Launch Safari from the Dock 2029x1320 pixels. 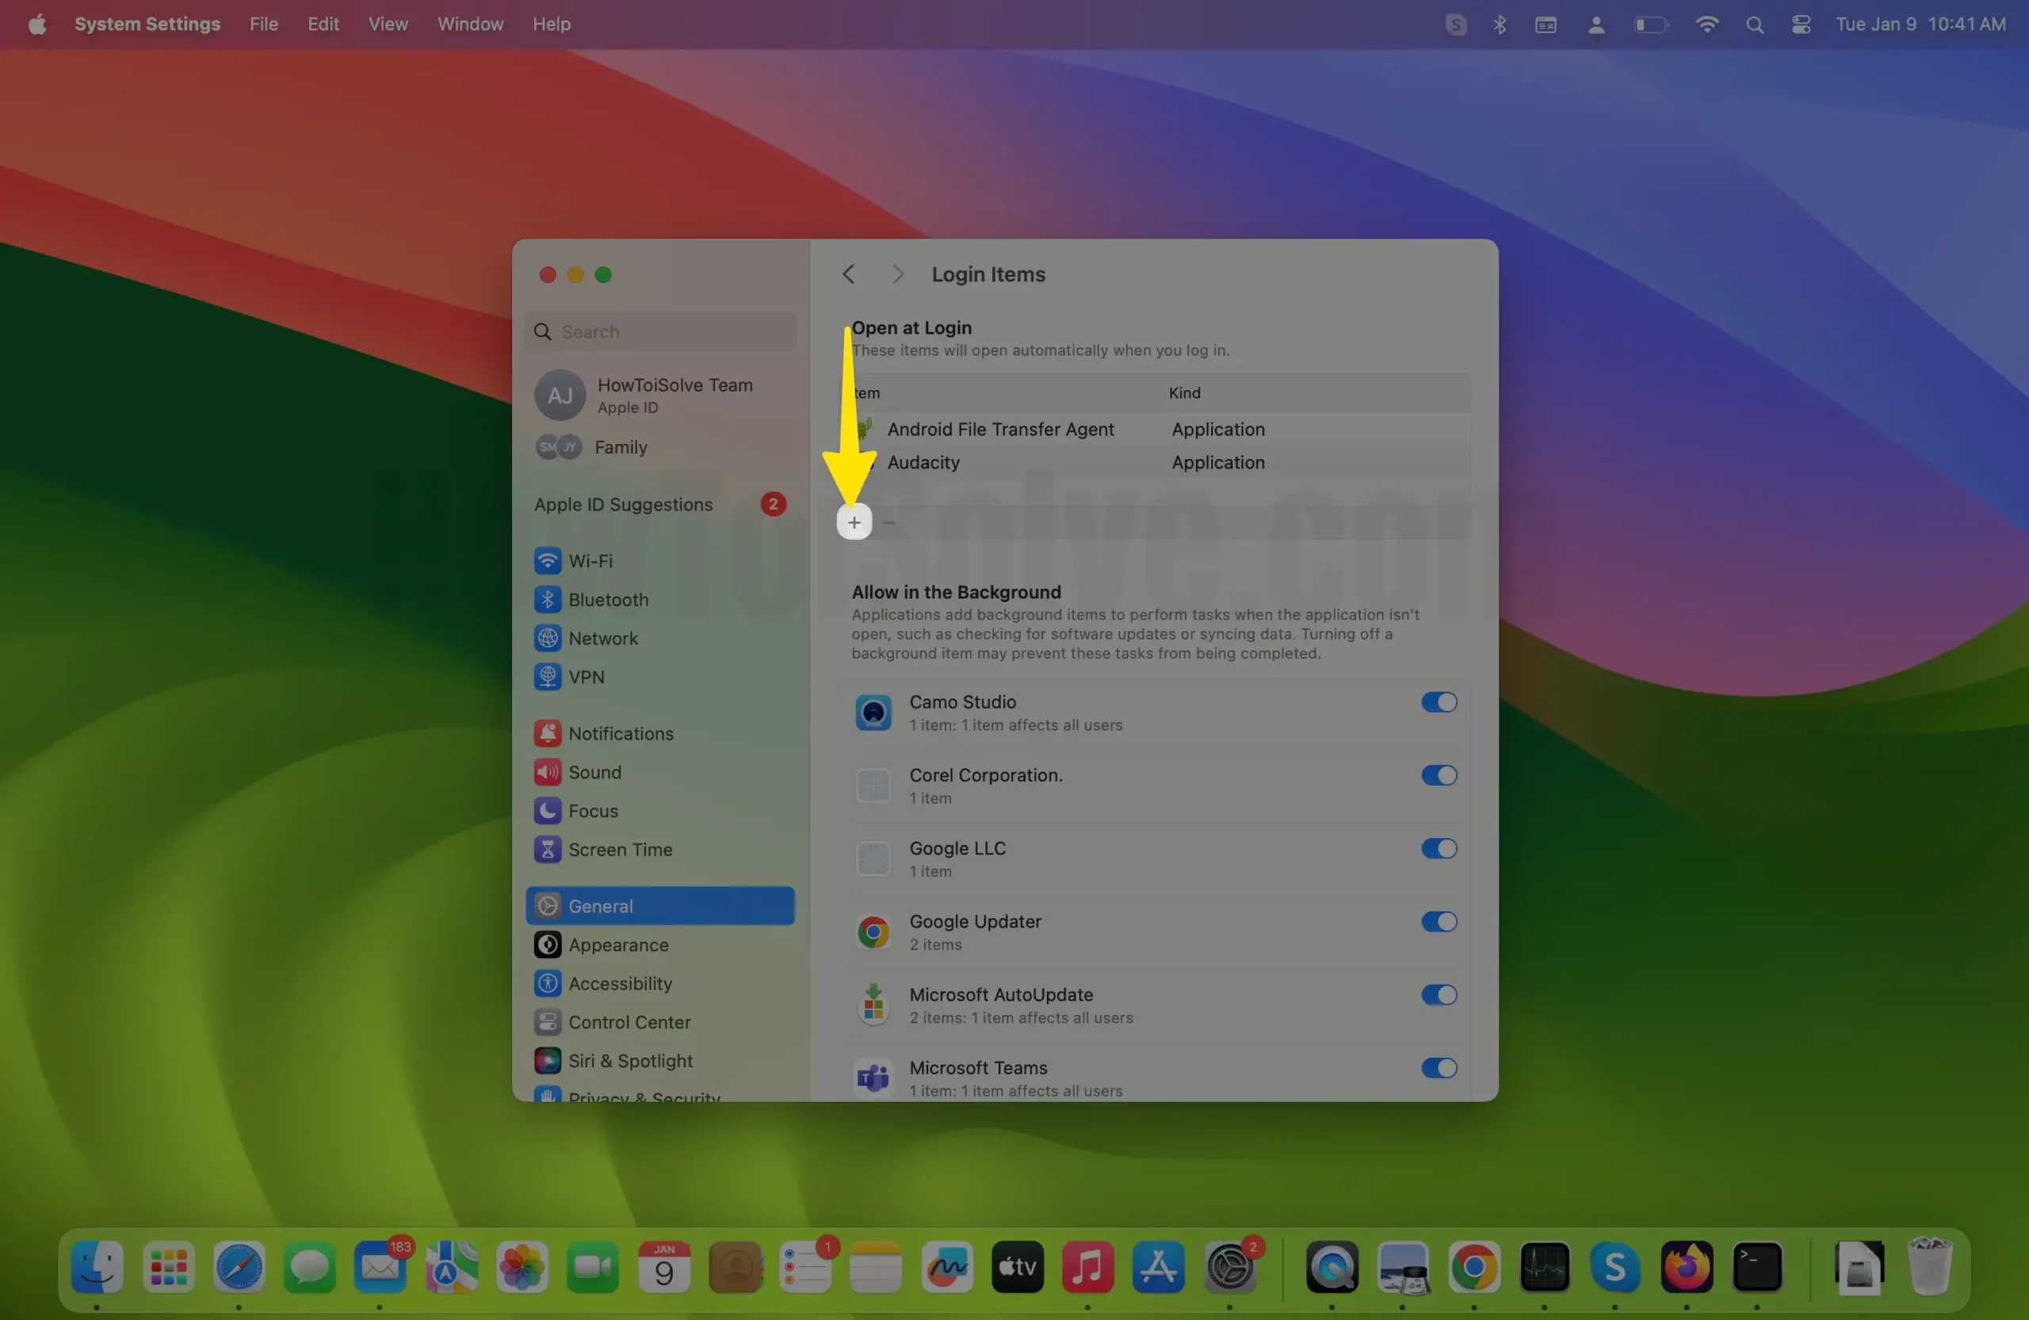pos(239,1266)
